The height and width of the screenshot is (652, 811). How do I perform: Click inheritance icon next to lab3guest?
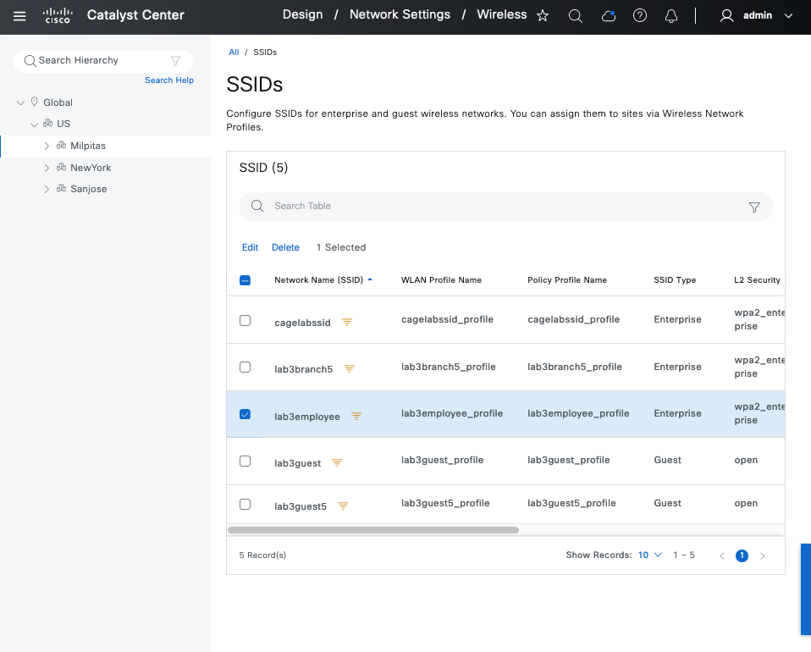pos(337,462)
